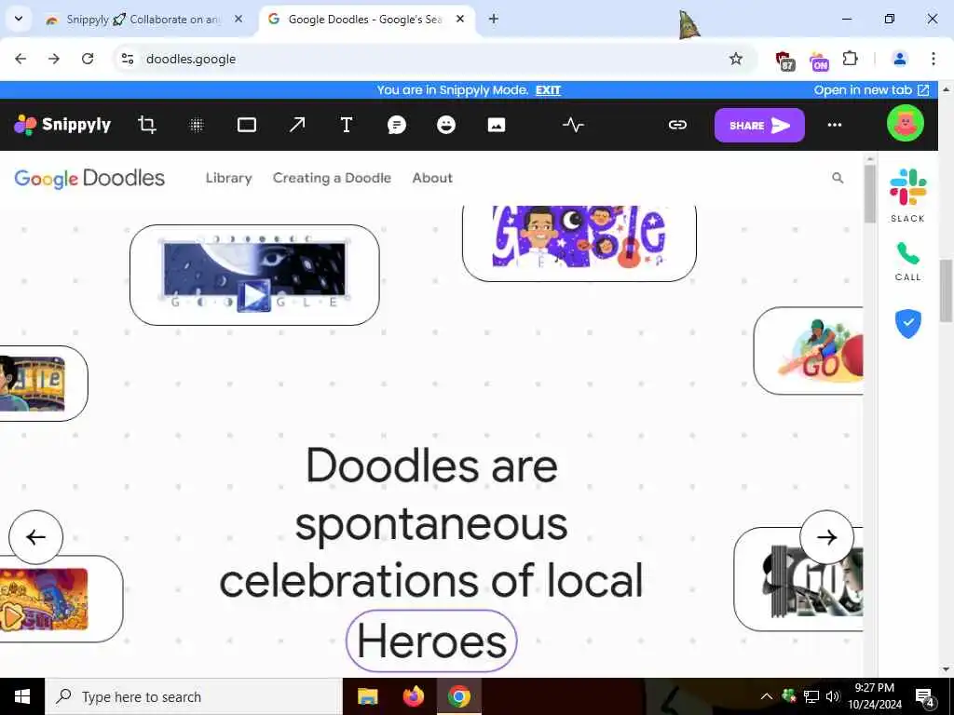This screenshot has width=954, height=715.
Task: Select the text tool in Snippyly toolbar
Action: [x=347, y=125]
